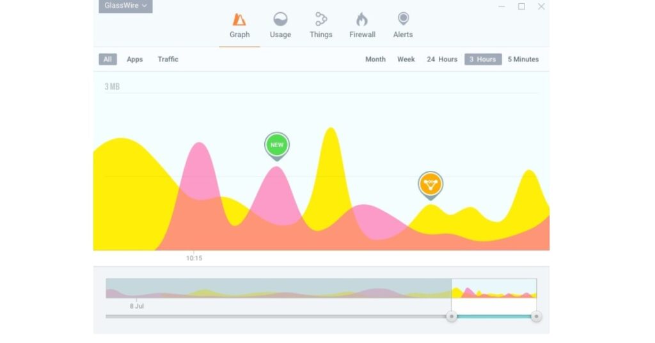Image resolution: width=655 pixels, height=343 pixels.
Task: Click the orange network event marker
Action: point(430,185)
